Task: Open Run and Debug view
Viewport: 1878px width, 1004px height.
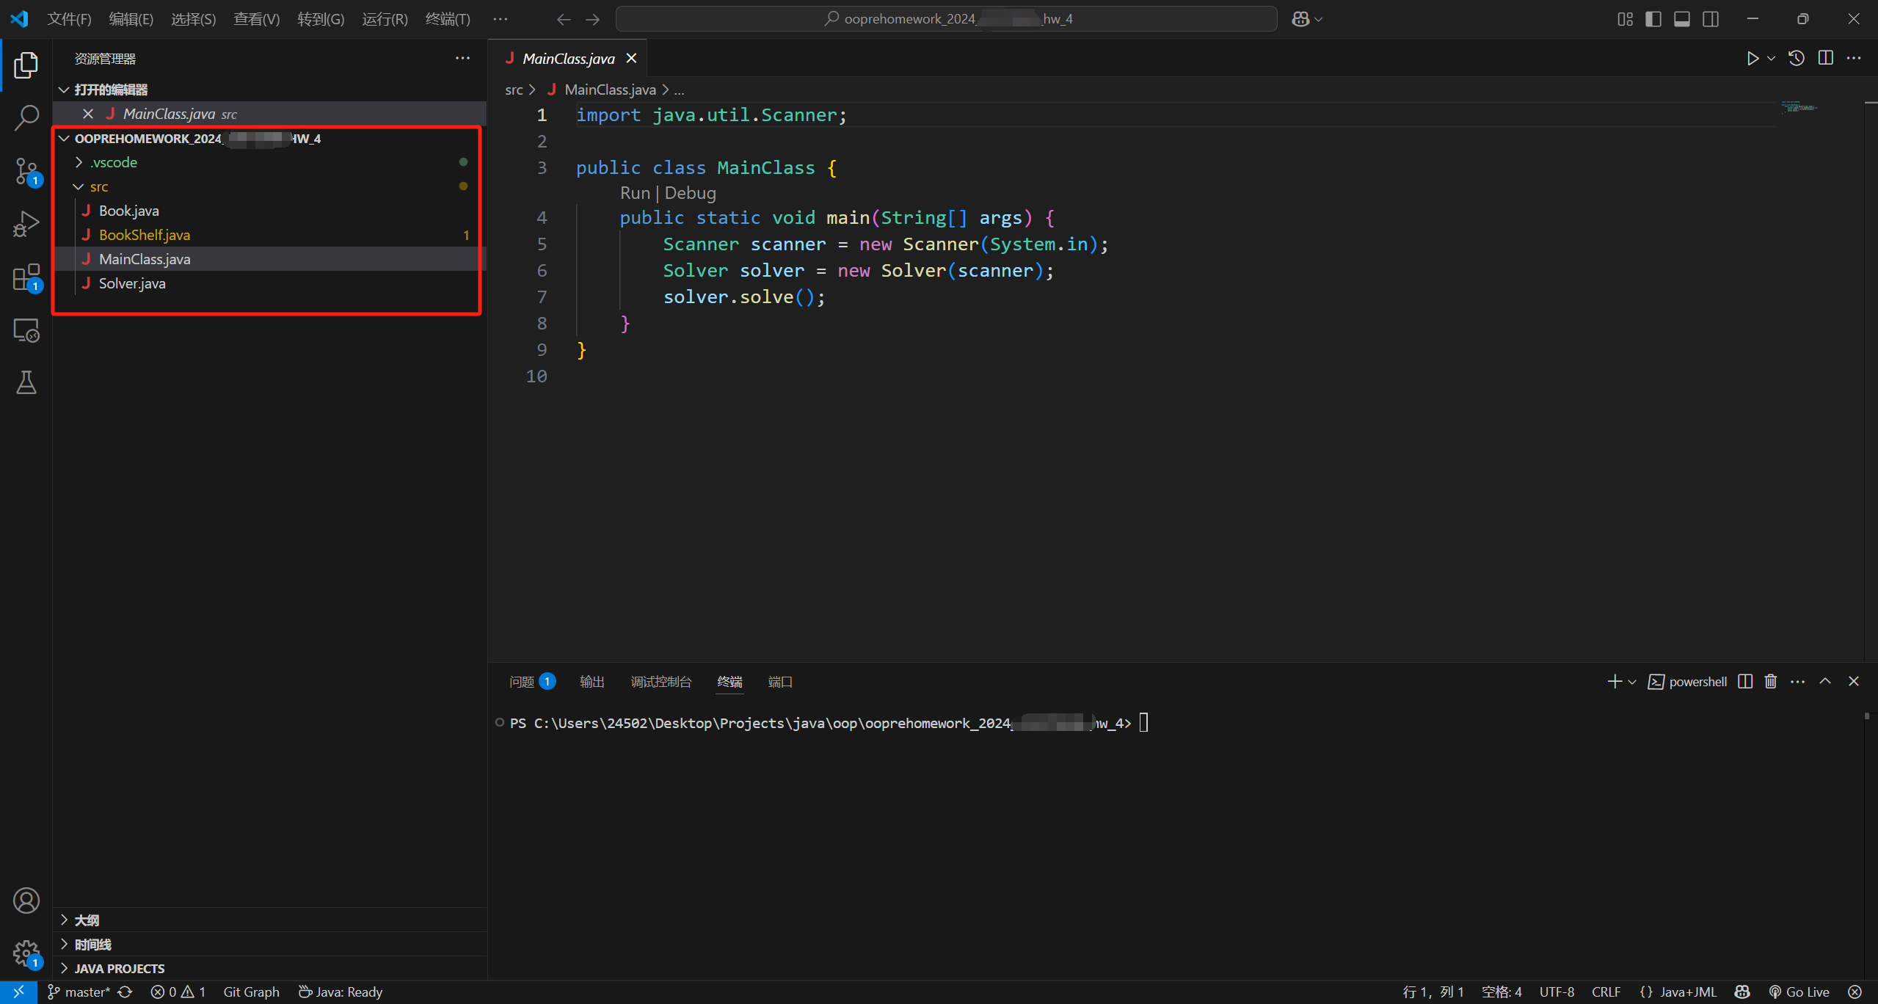Action: tap(26, 224)
